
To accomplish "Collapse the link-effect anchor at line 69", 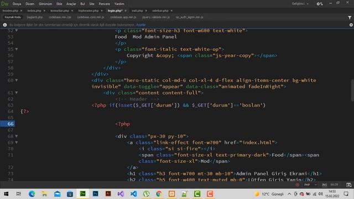I will tap(17, 143).
